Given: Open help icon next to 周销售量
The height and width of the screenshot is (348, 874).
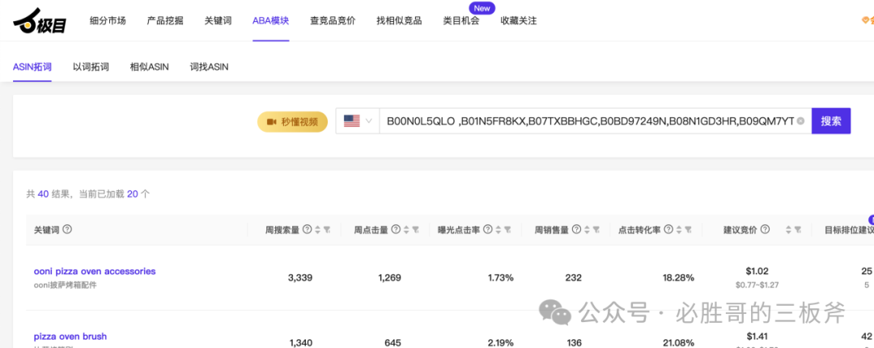Looking at the screenshot, I should 576,229.
